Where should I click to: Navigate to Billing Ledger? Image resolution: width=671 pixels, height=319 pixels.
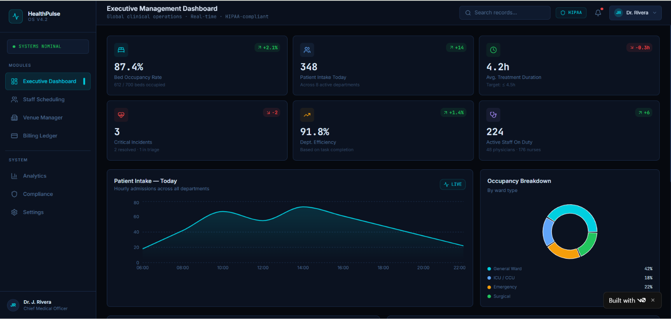48,136
